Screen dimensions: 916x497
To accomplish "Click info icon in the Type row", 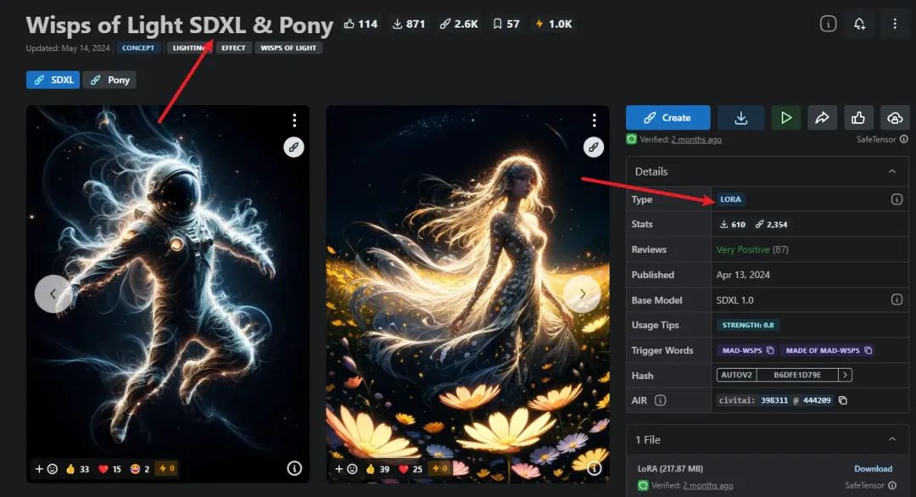I will [896, 200].
